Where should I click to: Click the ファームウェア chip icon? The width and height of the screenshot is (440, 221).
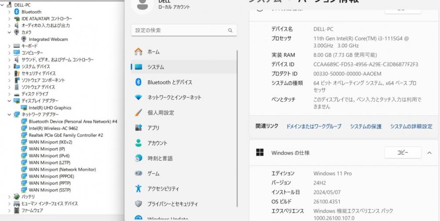[17, 210]
